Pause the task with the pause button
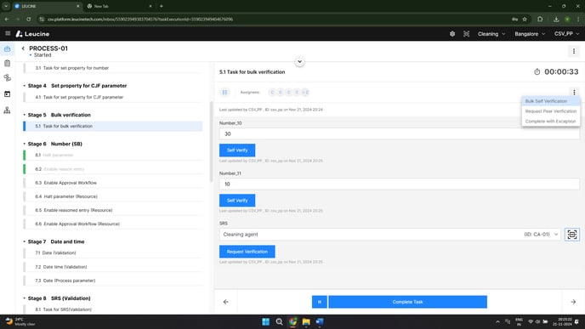The width and height of the screenshot is (585, 329). pos(320,302)
